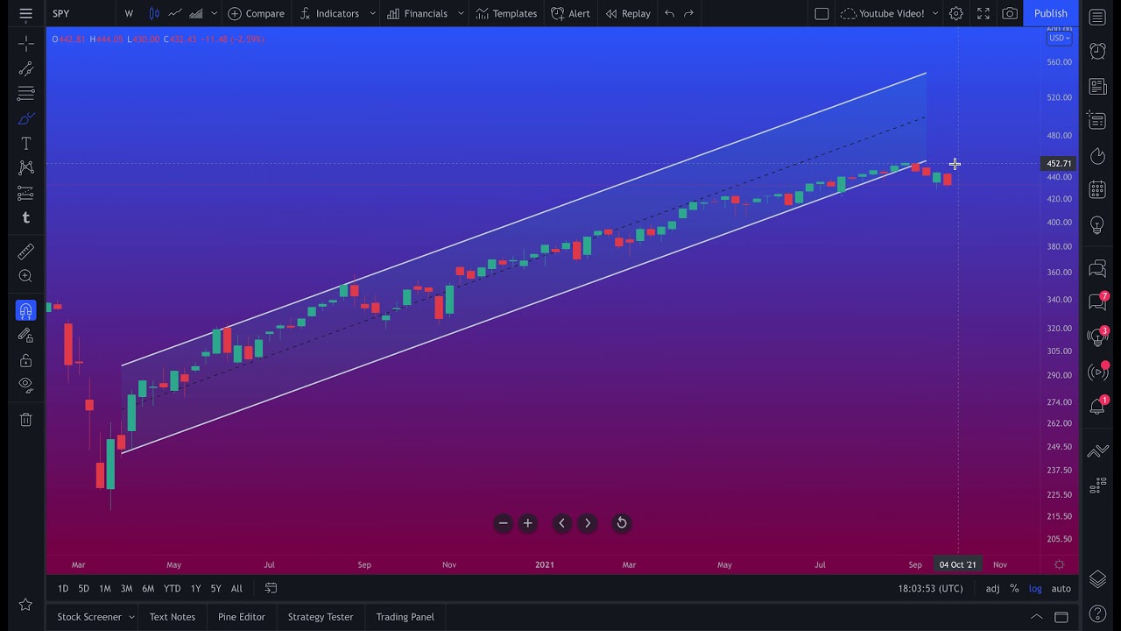Screen dimensions: 1121x631
Task: Expand the Financials dropdown arrow
Action: pos(461,13)
